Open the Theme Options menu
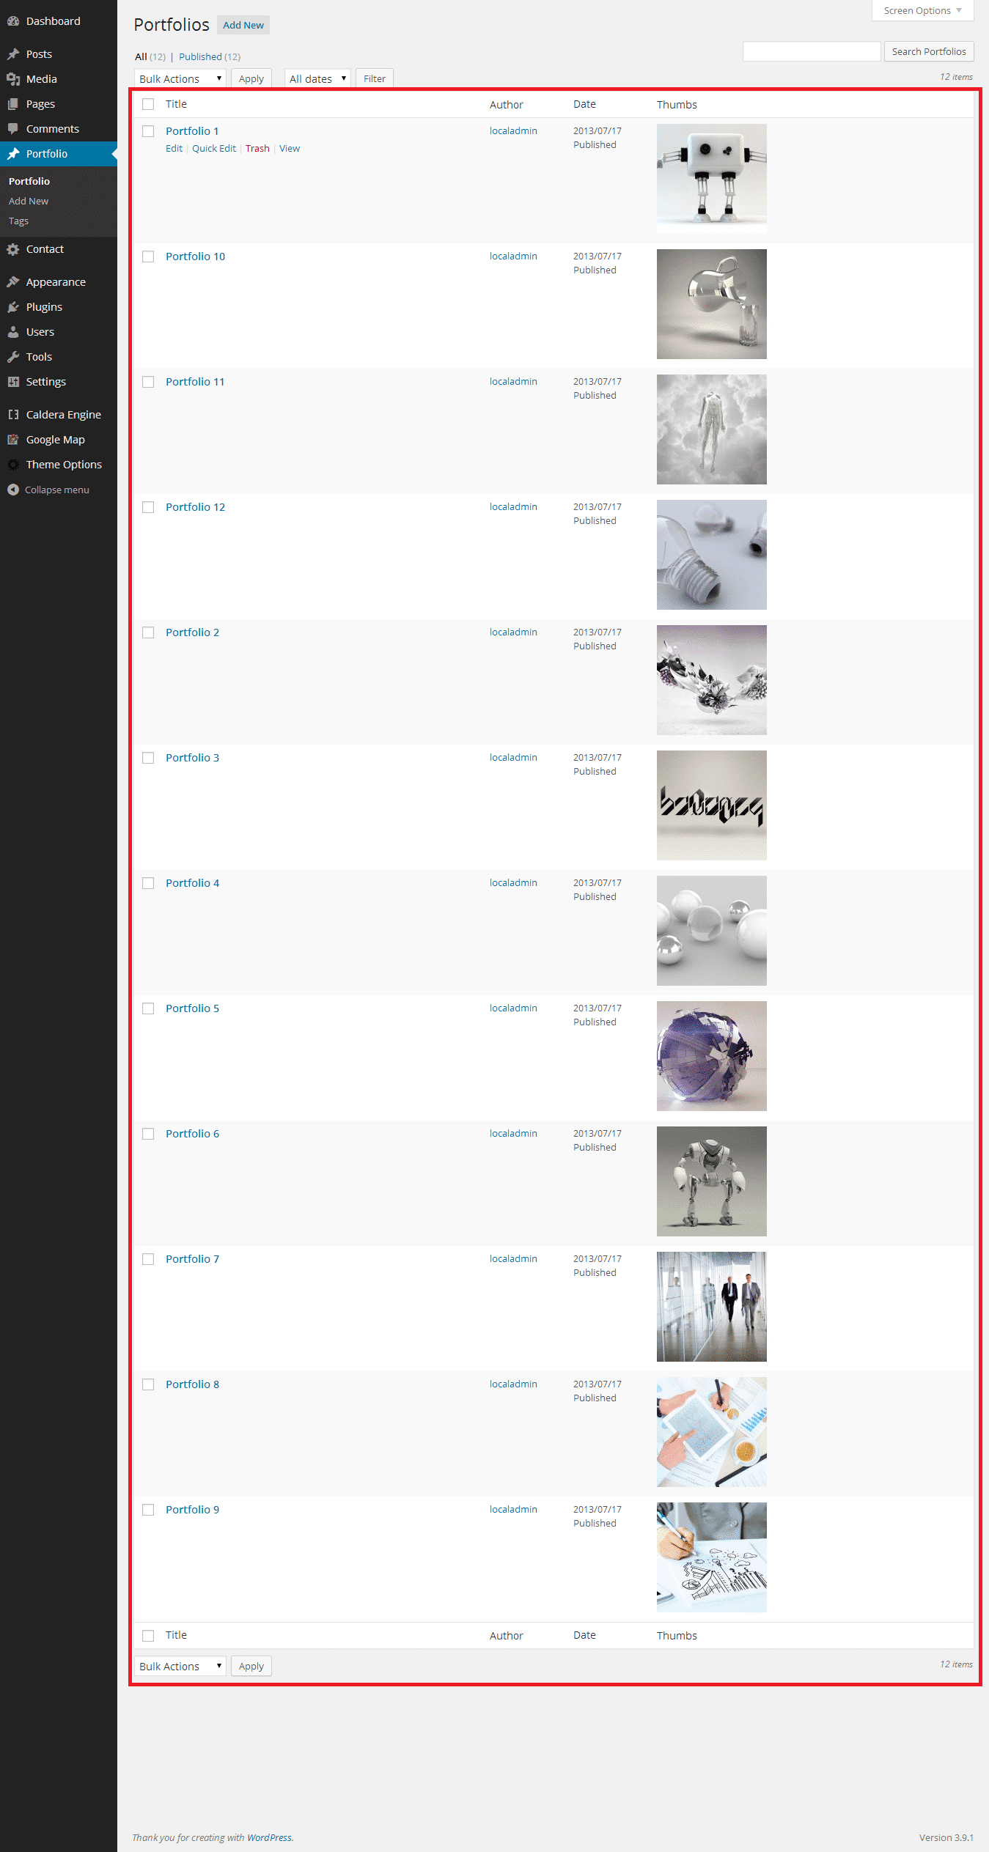This screenshot has height=1852, width=989. [x=64, y=465]
